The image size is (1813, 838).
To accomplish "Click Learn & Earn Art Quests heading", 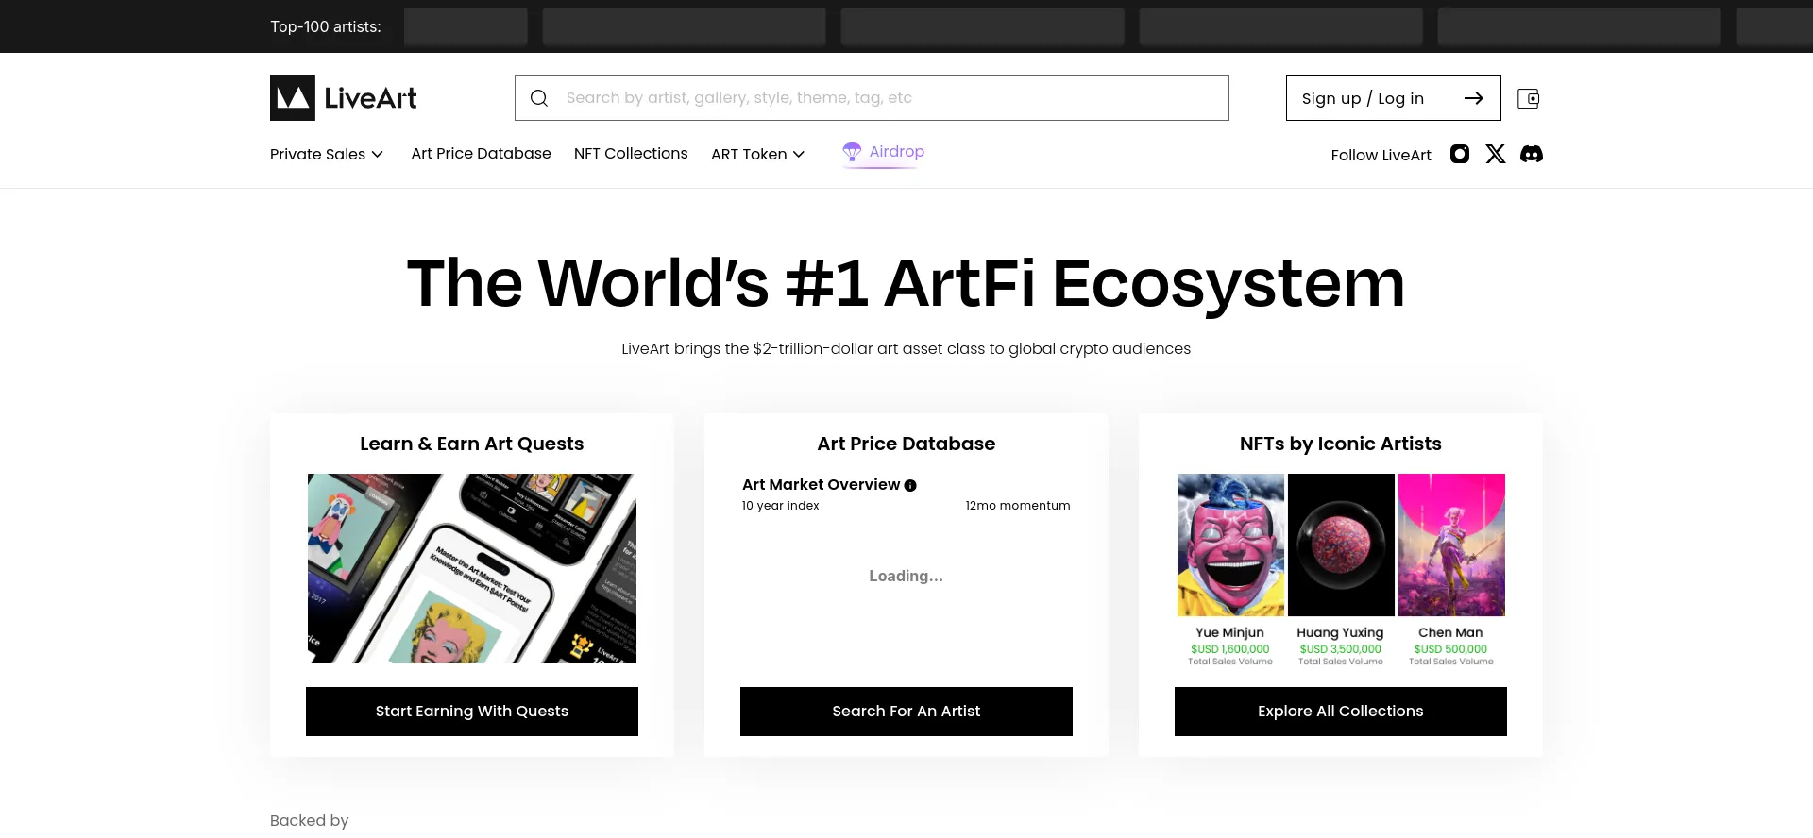I will tap(472, 444).
